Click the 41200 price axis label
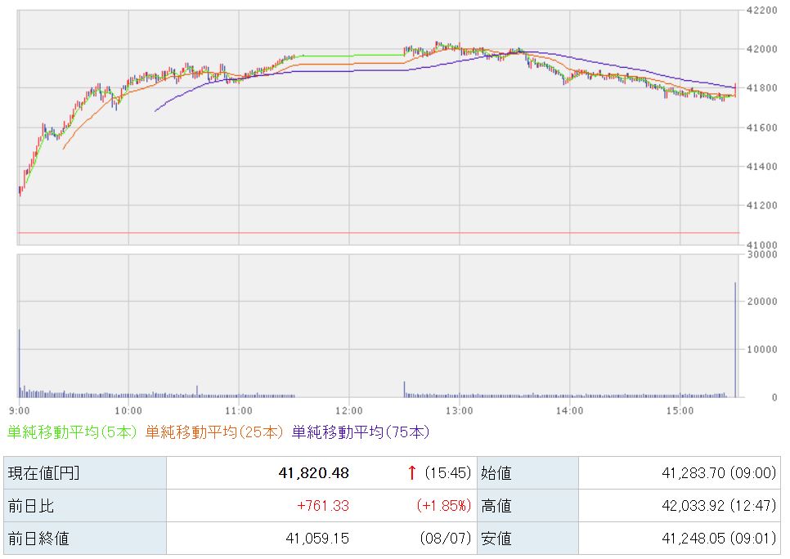The height and width of the screenshot is (559, 790). click(762, 205)
